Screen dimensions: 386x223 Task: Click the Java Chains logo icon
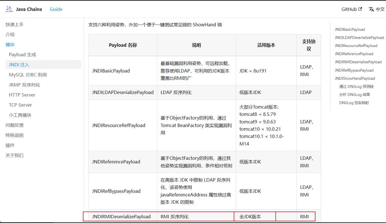9,9
